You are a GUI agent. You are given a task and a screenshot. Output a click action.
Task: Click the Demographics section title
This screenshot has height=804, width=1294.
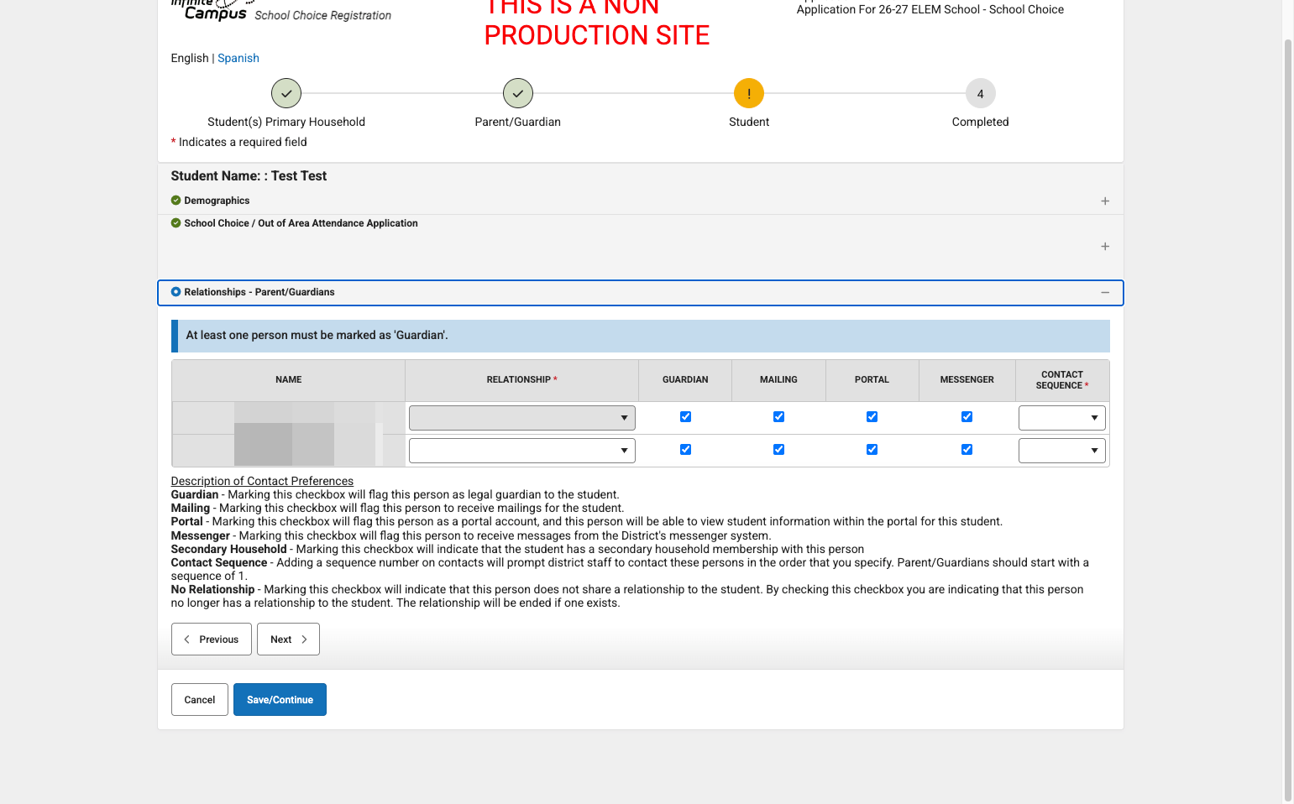coord(217,201)
